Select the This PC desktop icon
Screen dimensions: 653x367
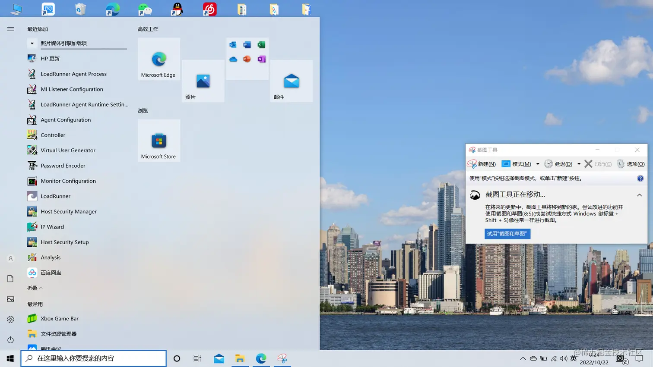tap(16, 9)
